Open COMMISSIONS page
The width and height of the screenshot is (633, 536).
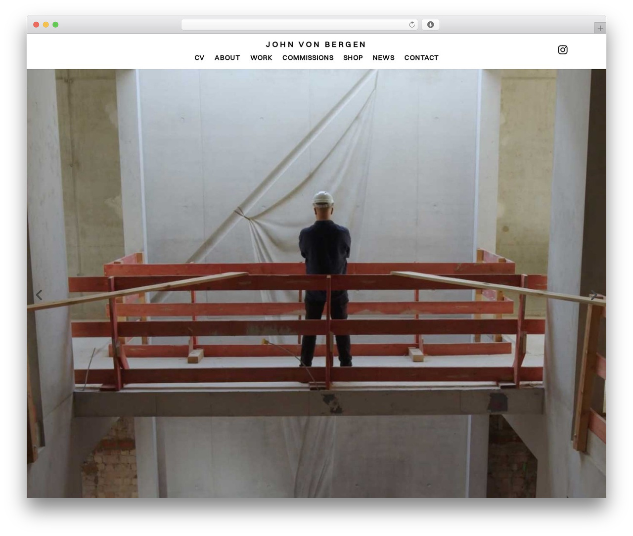(x=308, y=58)
